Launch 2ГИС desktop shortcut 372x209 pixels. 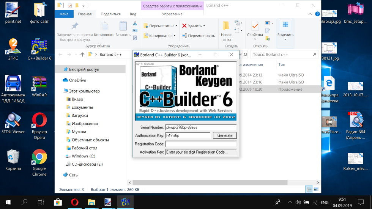click(x=13, y=49)
